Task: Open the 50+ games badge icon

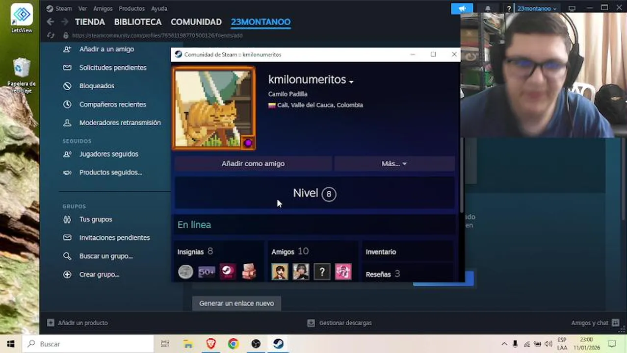Action: [207, 272]
